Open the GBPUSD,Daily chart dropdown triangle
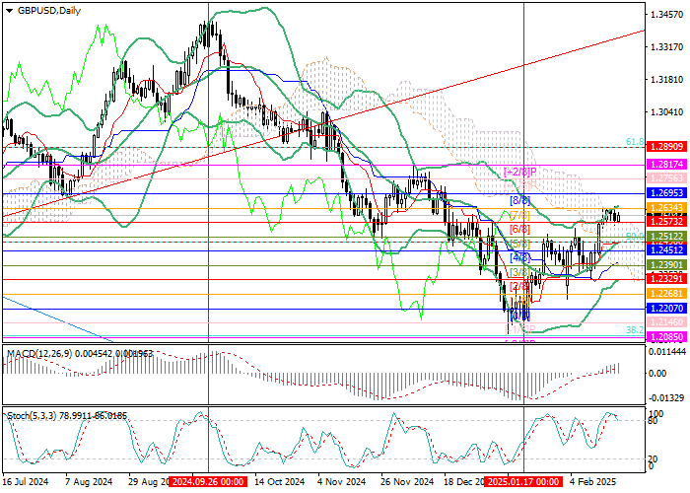The height and width of the screenshot is (493, 690). click(9, 11)
